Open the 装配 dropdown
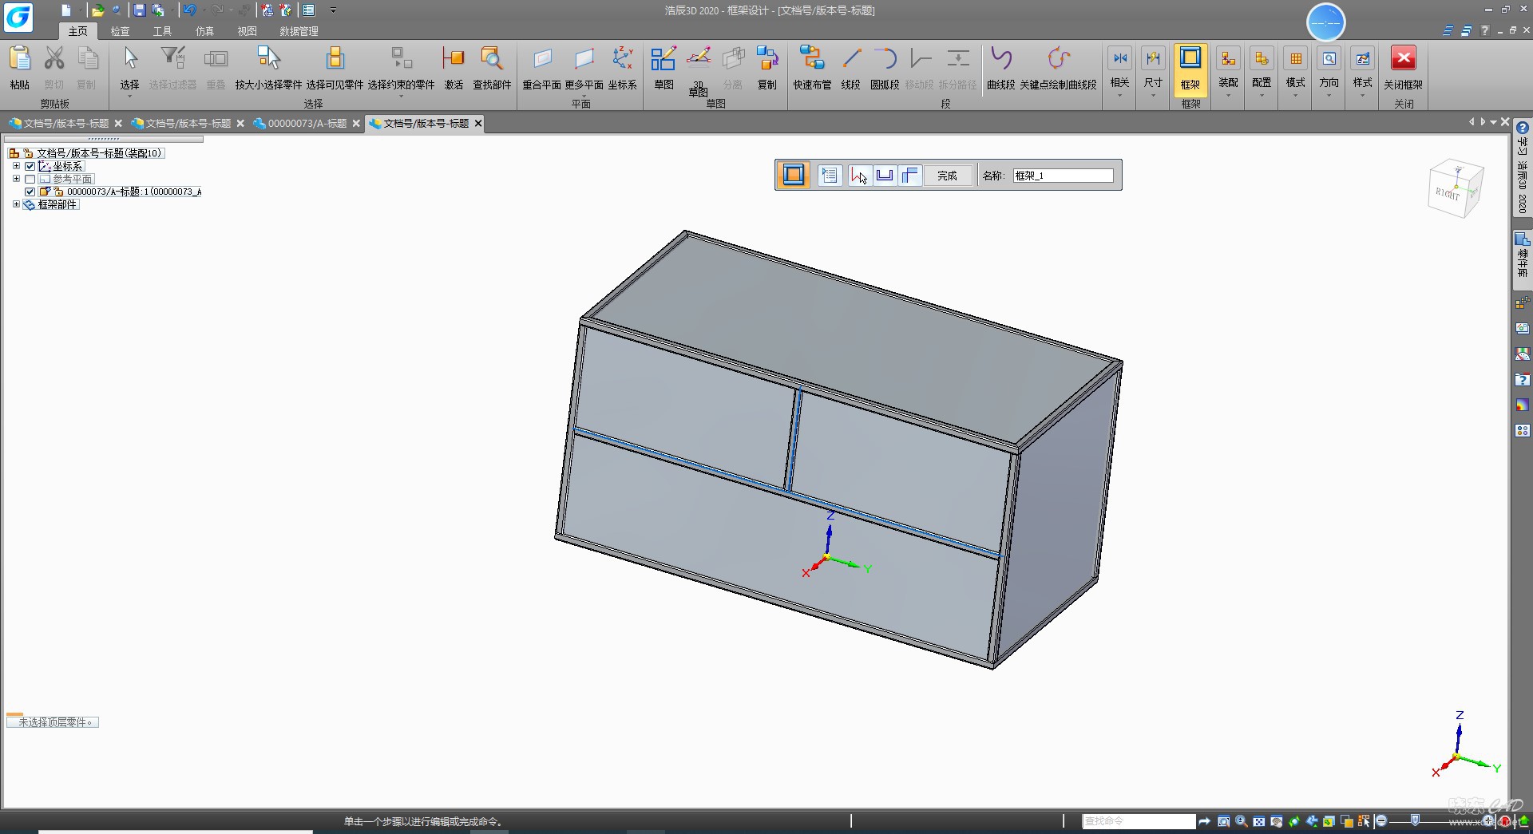 (1228, 72)
